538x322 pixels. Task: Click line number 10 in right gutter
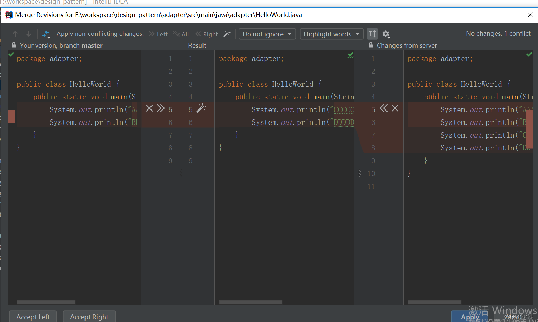371,174
